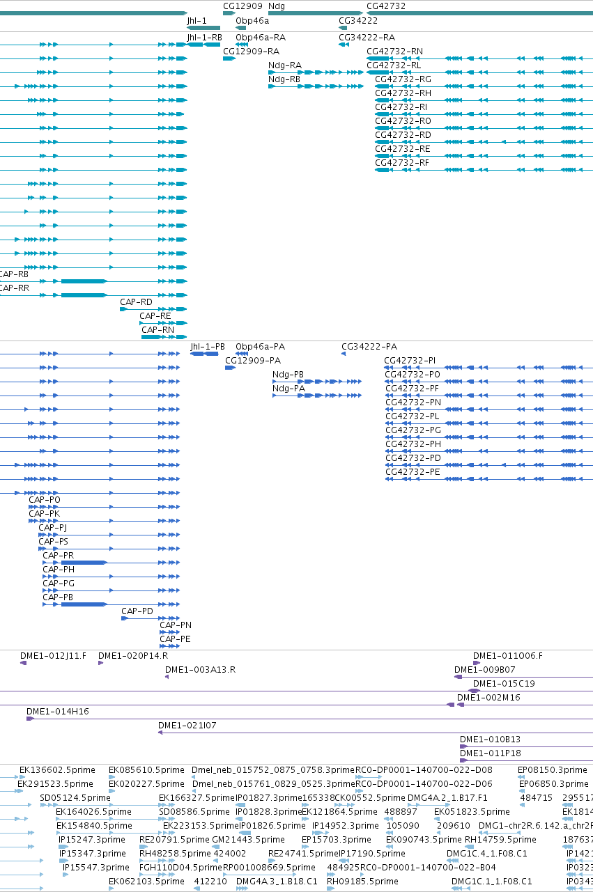Select BAC end DME1-003A13.R

coord(200,669)
